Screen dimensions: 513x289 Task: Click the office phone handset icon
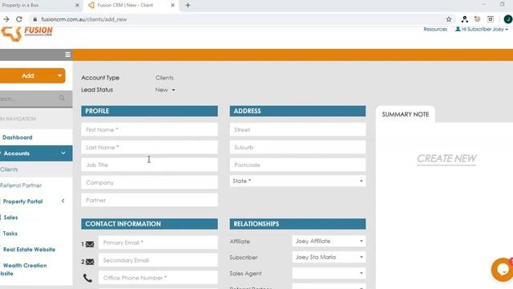pyautogui.click(x=87, y=279)
